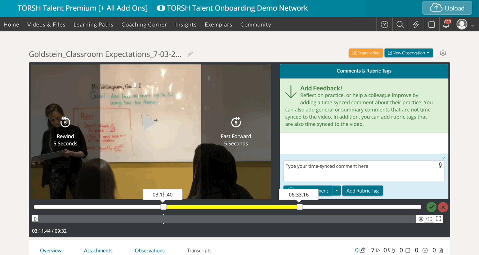479x255 pixels.
Task: Cancel trim with red X button
Action: pyautogui.click(x=443, y=207)
